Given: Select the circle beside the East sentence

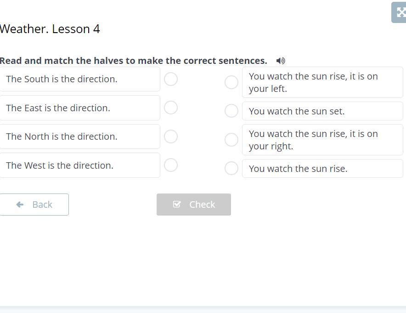Looking at the screenshot, I should pyautogui.click(x=171, y=108).
